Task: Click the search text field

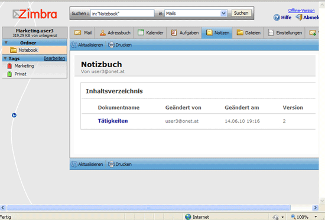Action: pyautogui.click(x=122, y=14)
